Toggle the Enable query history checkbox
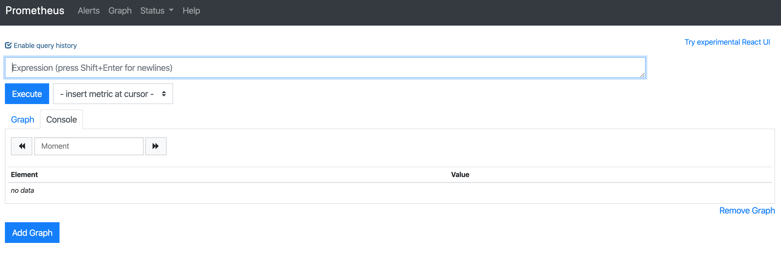Viewport: 781px width, 256px height. pyautogui.click(x=8, y=45)
